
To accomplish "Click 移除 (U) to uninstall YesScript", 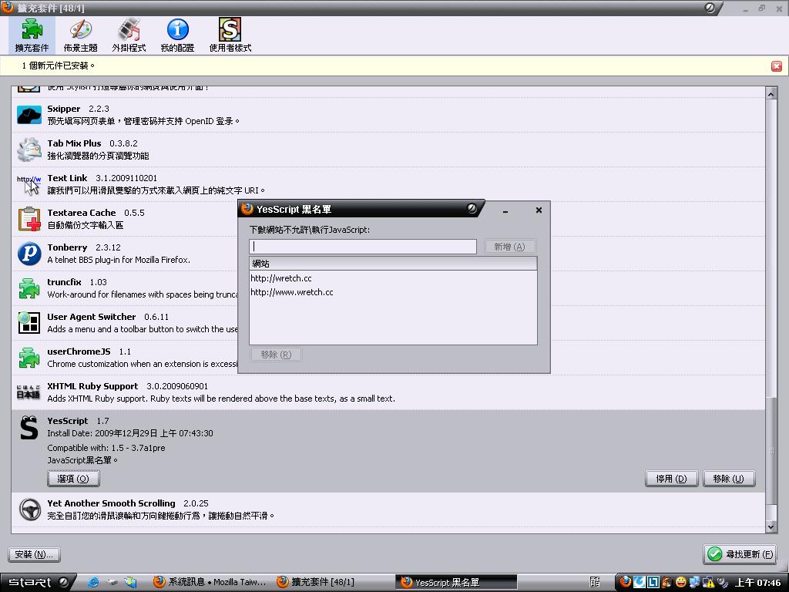I will [729, 479].
